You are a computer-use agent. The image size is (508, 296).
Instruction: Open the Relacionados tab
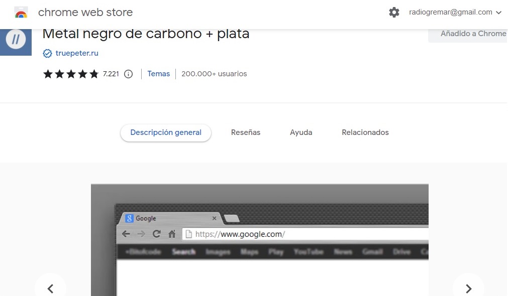click(x=365, y=132)
